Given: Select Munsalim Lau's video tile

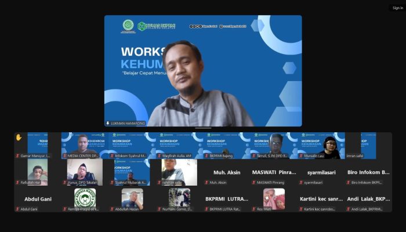Looking at the screenshot, I should tap(321, 144).
